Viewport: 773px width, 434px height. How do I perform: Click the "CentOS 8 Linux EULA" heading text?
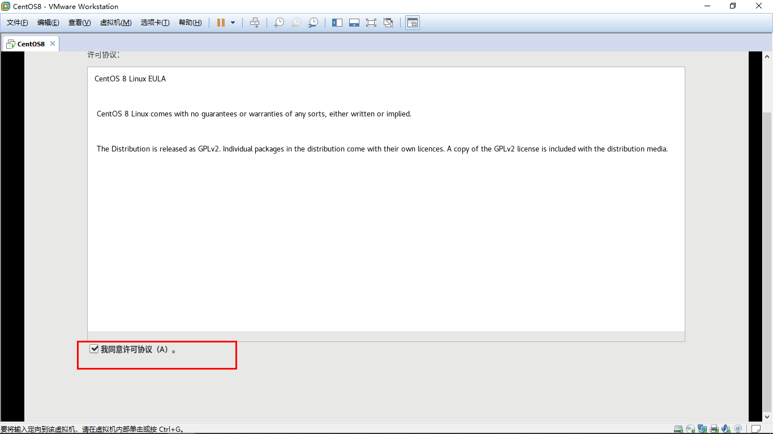(x=130, y=79)
